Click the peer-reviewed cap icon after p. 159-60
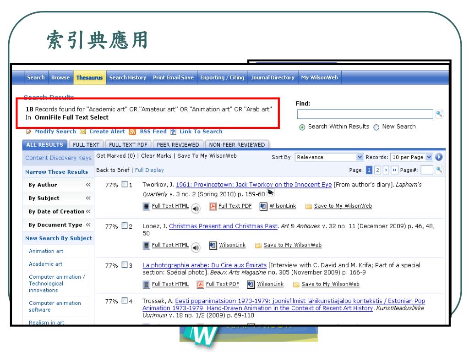The height and width of the screenshot is (352, 469). tap(270, 192)
